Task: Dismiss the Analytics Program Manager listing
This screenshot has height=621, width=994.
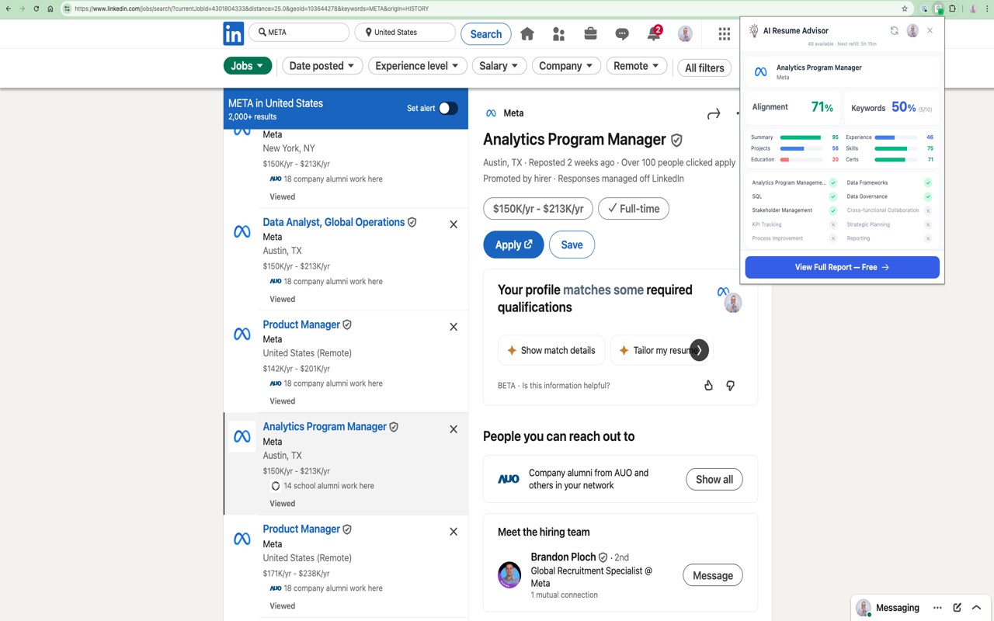Action: (454, 428)
